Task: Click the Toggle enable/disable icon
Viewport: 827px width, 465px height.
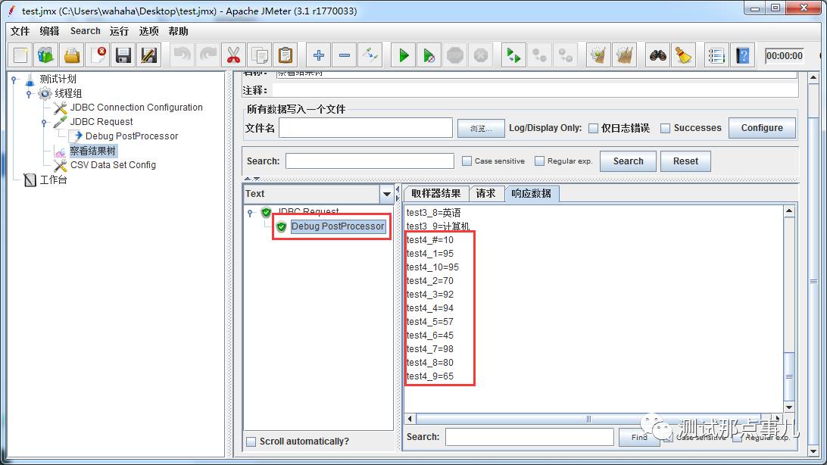Action: (x=370, y=55)
